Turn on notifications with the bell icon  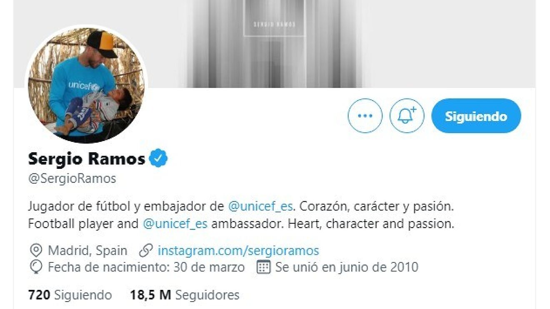[407, 116]
